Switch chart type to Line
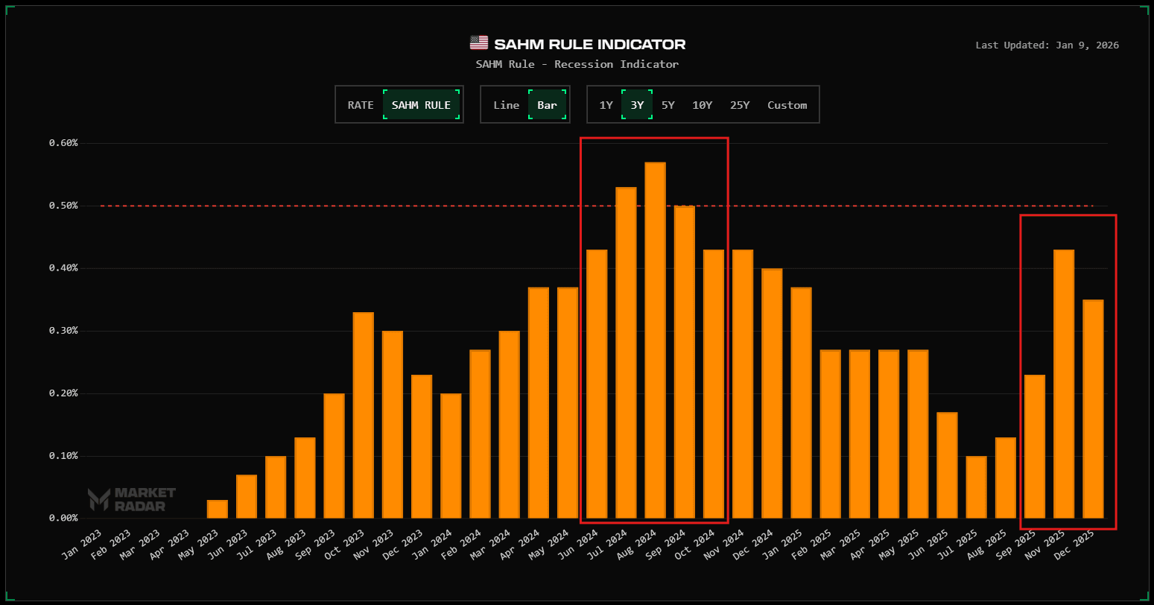This screenshot has height=605, width=1154. pos(506,105)
